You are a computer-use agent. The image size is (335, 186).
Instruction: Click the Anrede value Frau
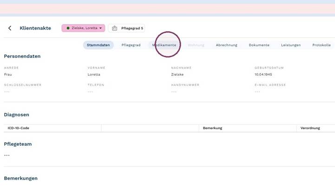pyautogui.click(x=8, y=74)
